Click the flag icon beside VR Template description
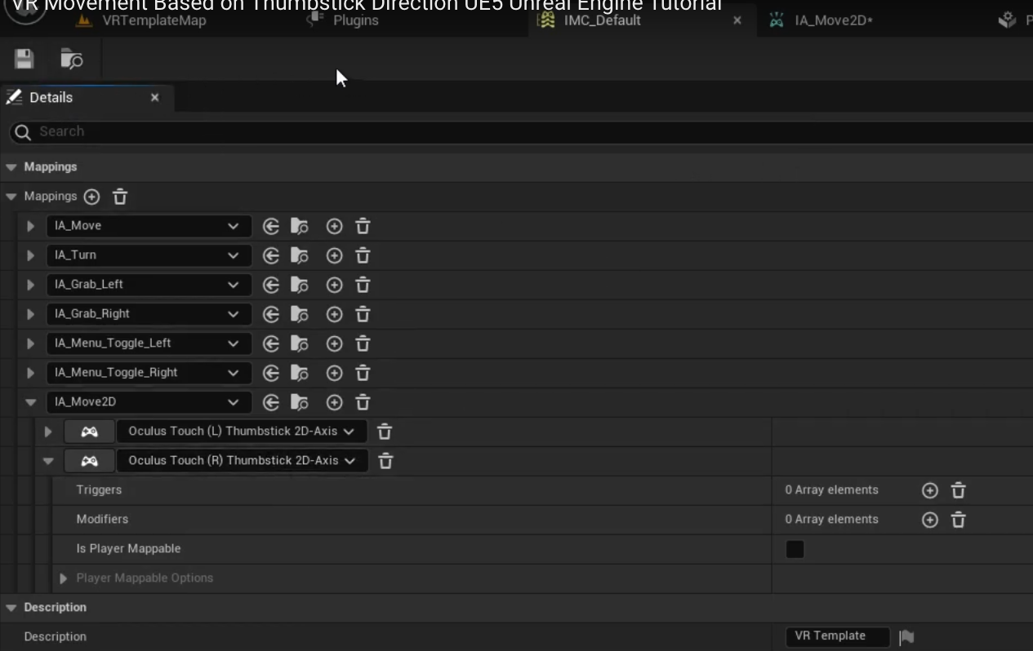 906,637
